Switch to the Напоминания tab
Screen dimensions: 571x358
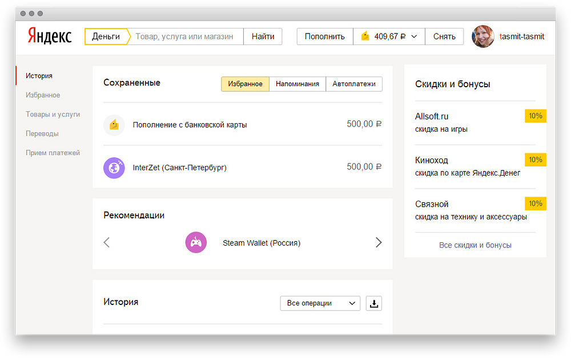pos(297,84)
